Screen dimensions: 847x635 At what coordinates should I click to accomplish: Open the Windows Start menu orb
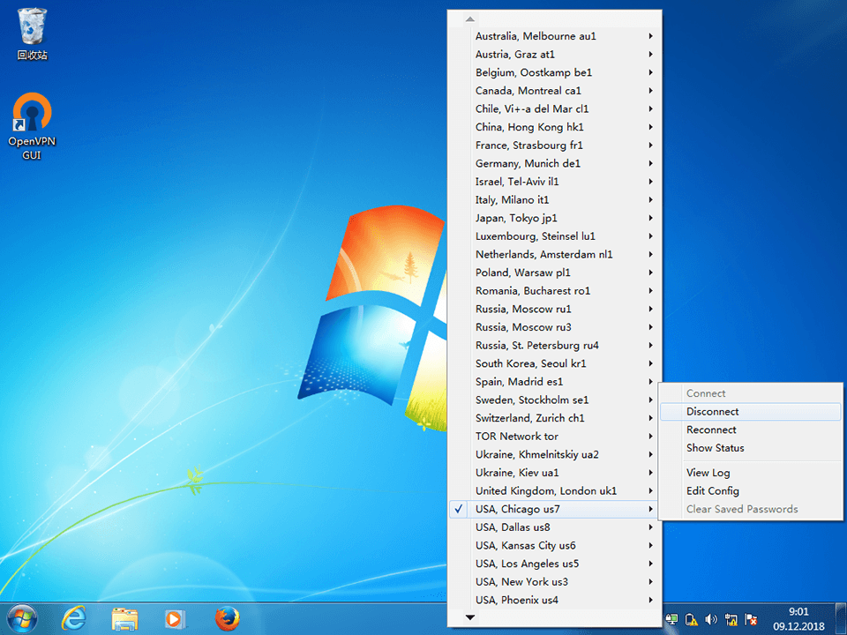22,618
